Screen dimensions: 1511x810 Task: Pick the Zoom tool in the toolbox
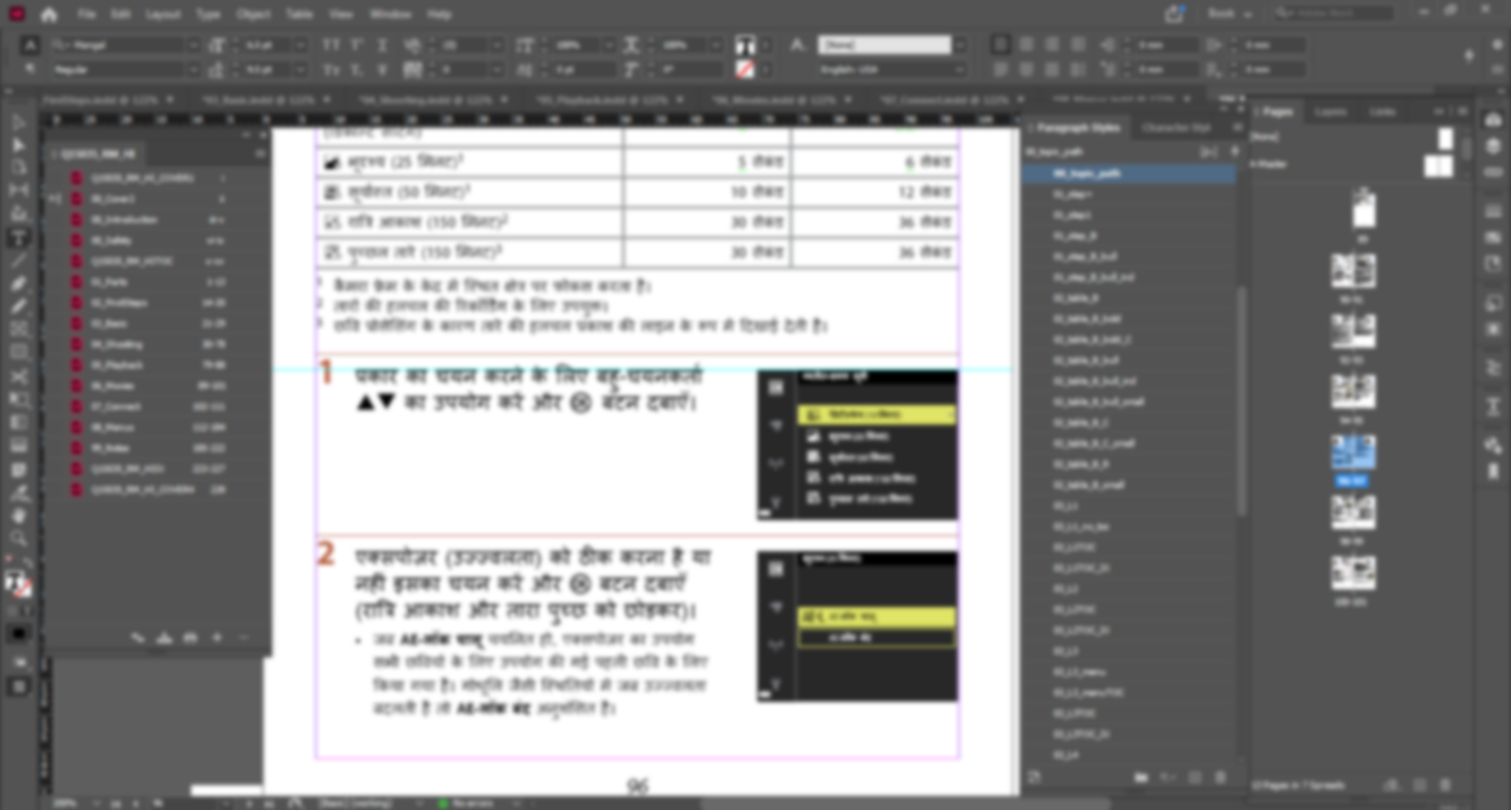click(18, 539)
